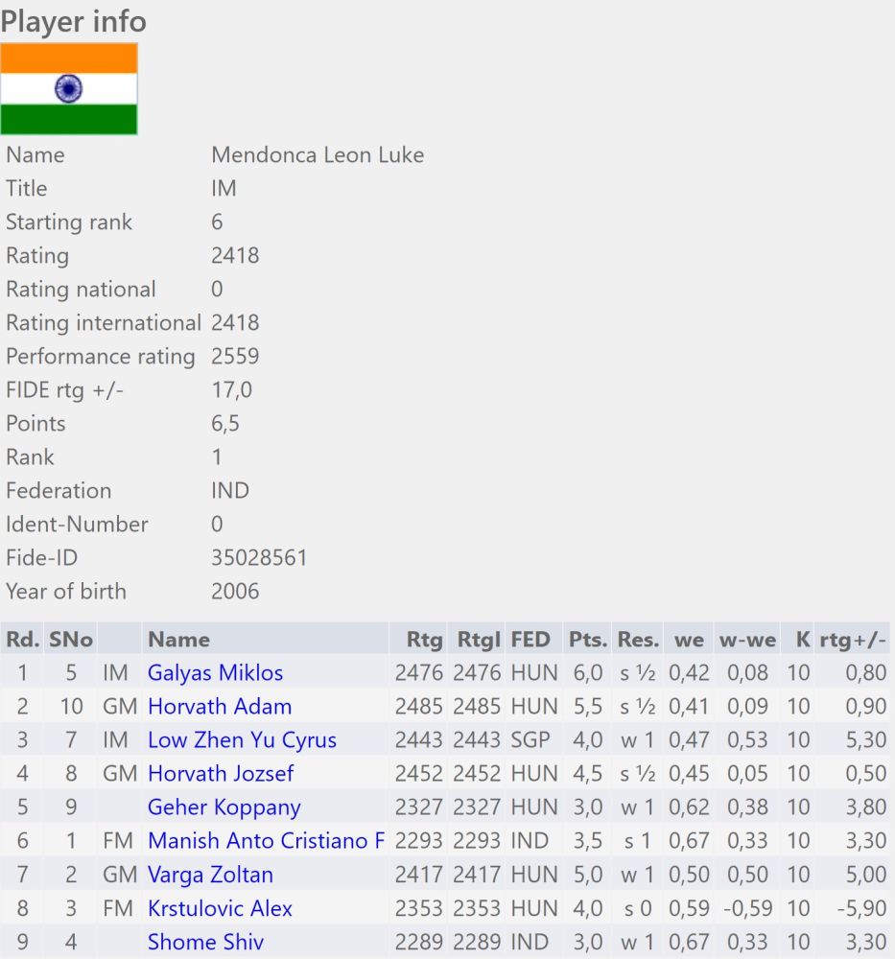Open Galyas Miklos player link

click(x=215, y=673)
